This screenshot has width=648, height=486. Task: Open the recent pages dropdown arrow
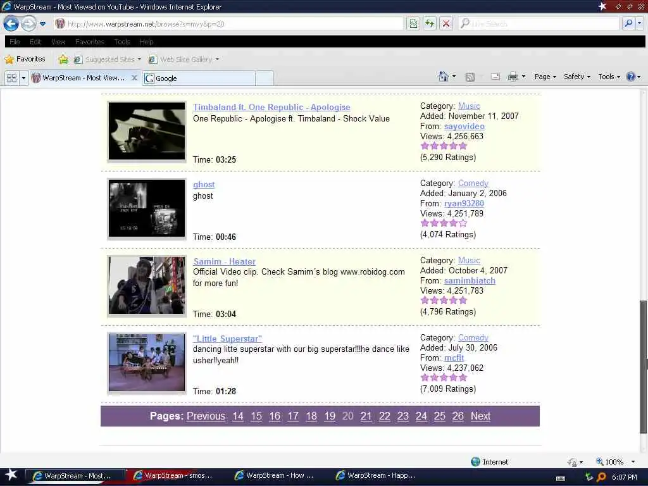click(x=42, y=24)
